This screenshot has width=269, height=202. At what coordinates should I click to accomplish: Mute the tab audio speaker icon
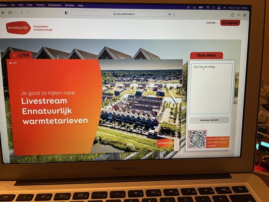point(170,15)
